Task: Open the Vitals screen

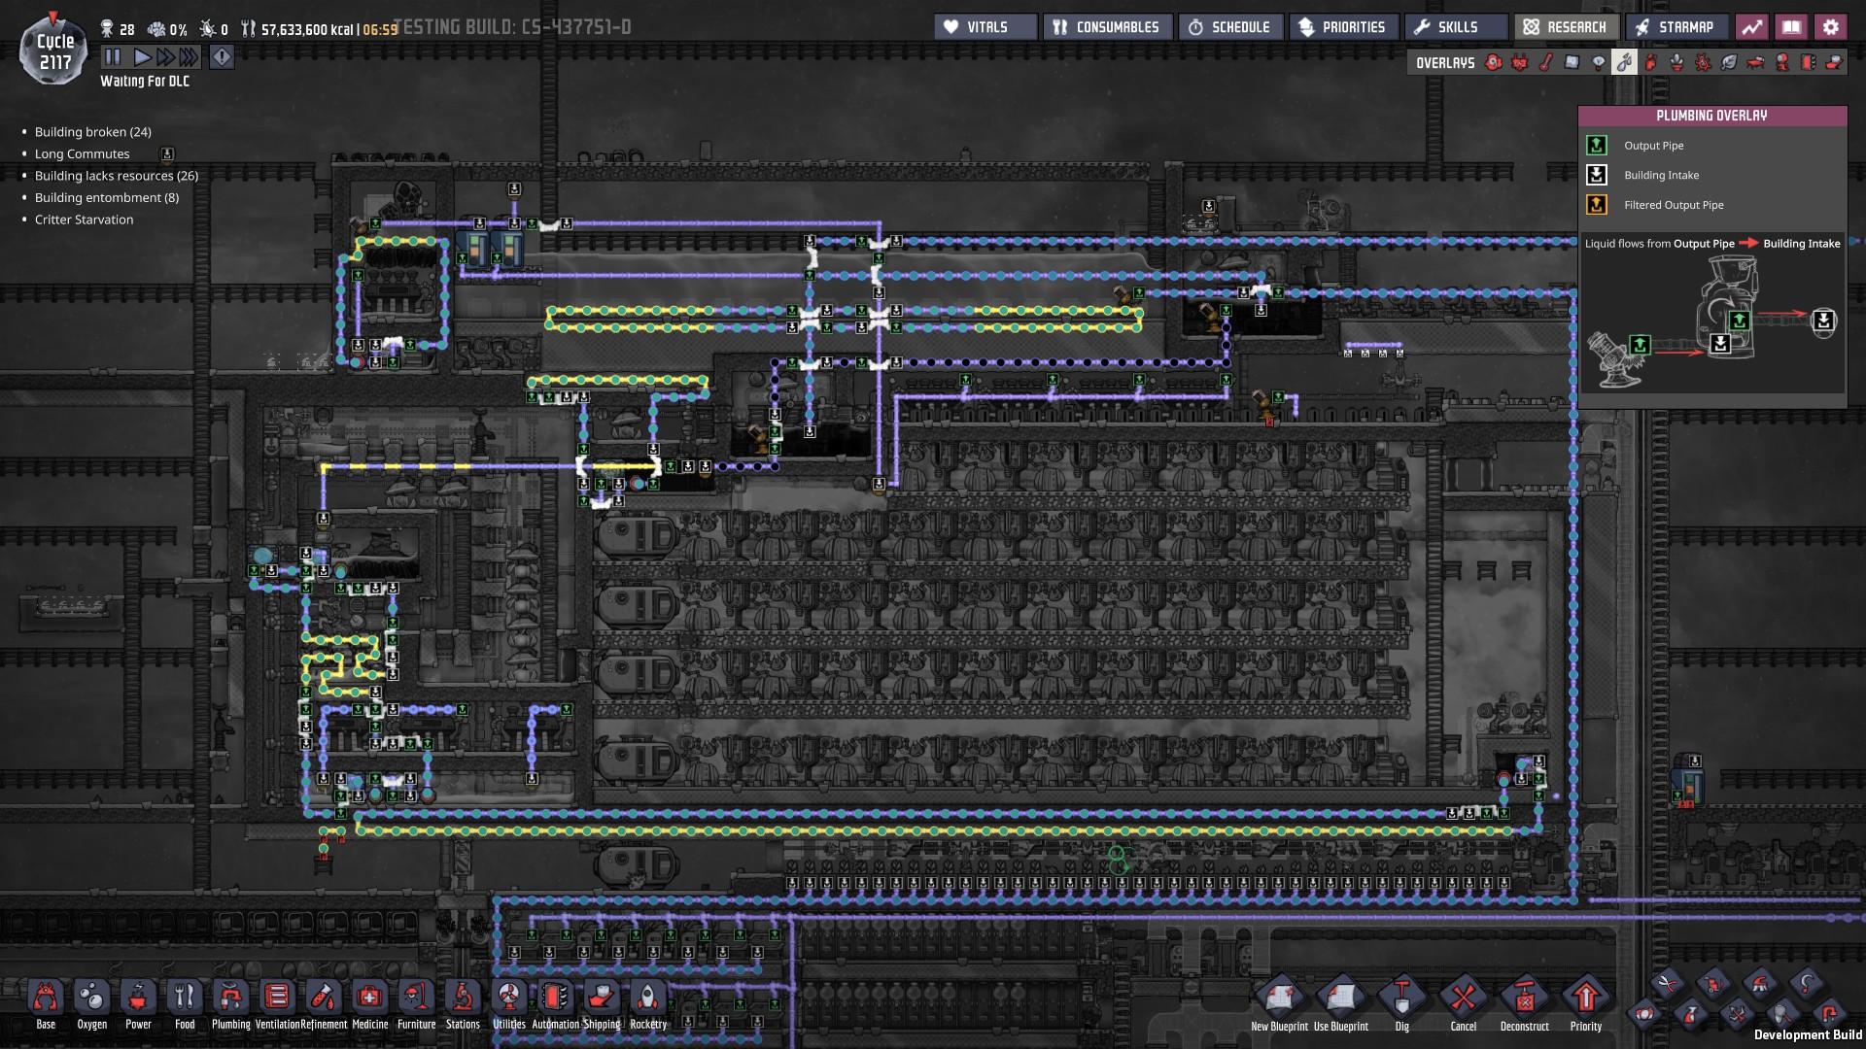Action: click(x=985, y=27)
